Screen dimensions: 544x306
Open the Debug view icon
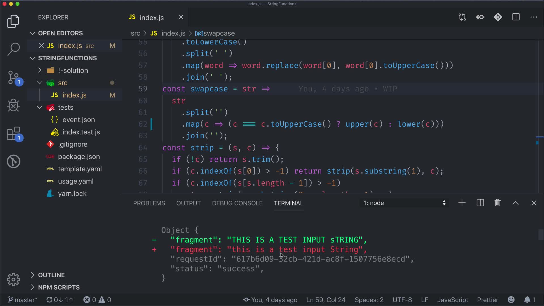tap(13, 105)
